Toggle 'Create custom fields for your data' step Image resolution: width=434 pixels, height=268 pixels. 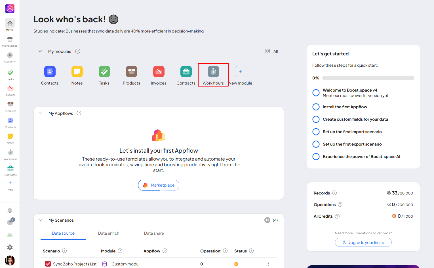tap(316, 119)
